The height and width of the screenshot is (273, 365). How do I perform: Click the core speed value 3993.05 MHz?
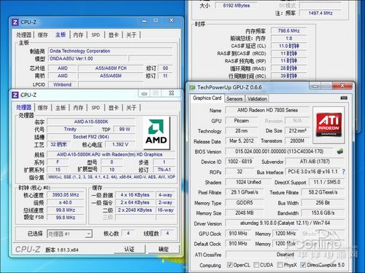pyautogui.click(x=66, y=195)
